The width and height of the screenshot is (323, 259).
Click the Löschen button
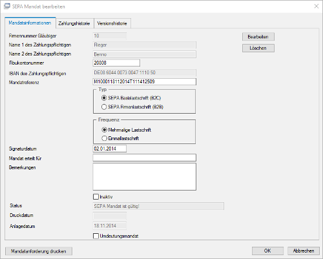258,48
